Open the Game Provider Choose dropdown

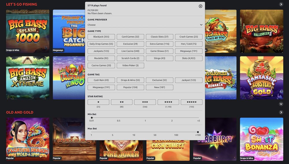pyautogui.click(x=145, y=25)
